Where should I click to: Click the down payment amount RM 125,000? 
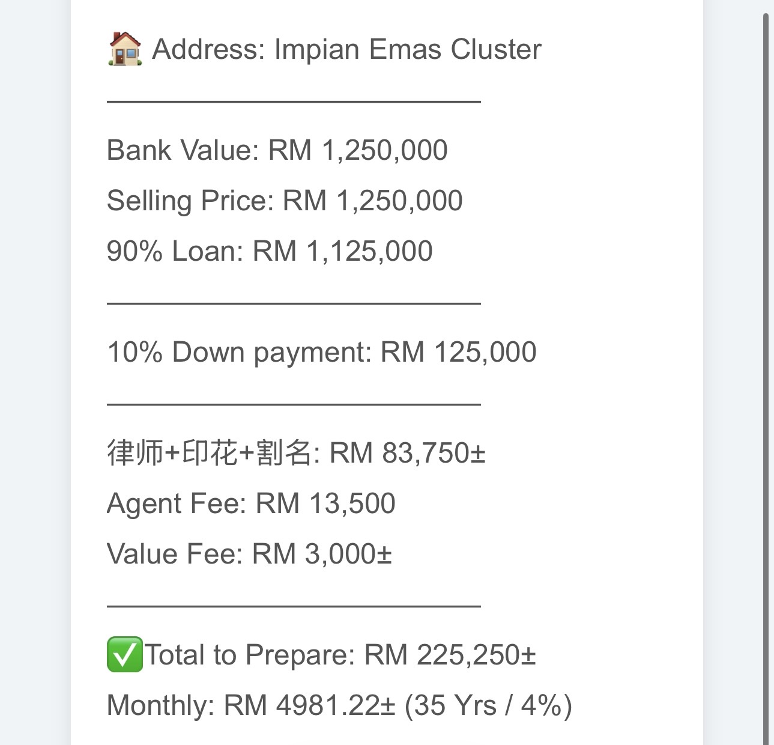(458, 352)
